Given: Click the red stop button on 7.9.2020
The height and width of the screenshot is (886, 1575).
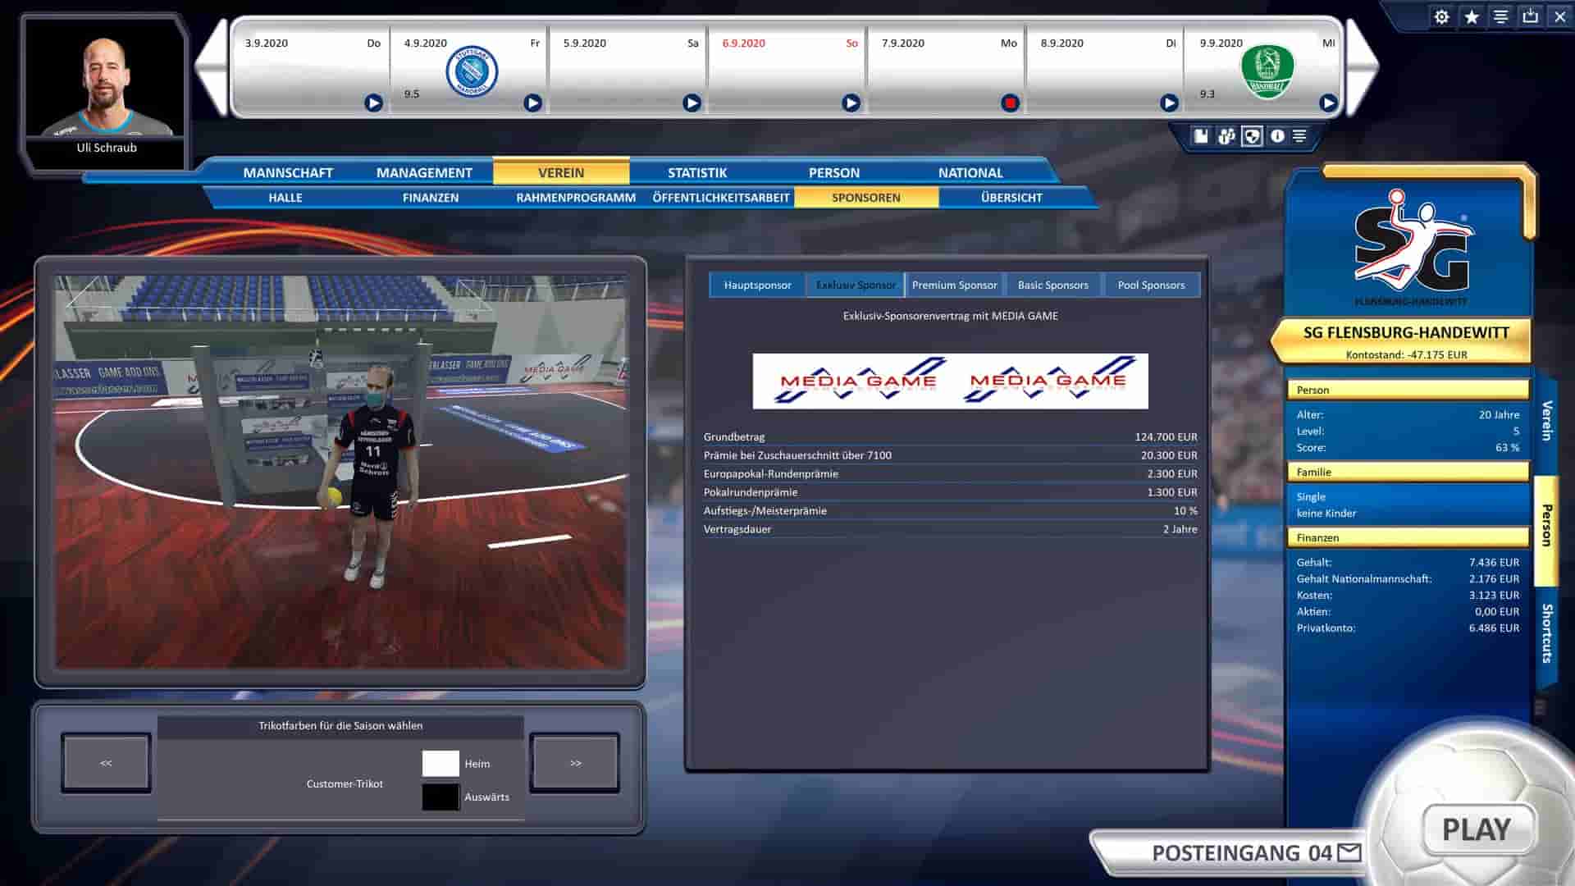Looking at the screenshot, I should tap(1010, 103).
